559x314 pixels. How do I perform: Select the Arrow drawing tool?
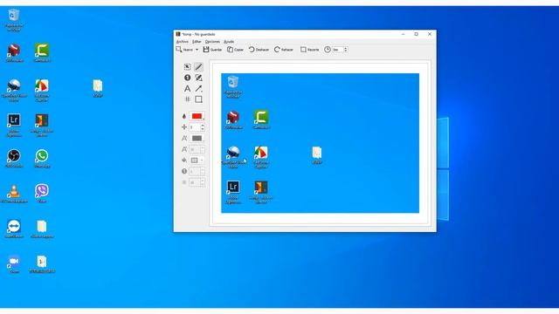pos(198,89)
